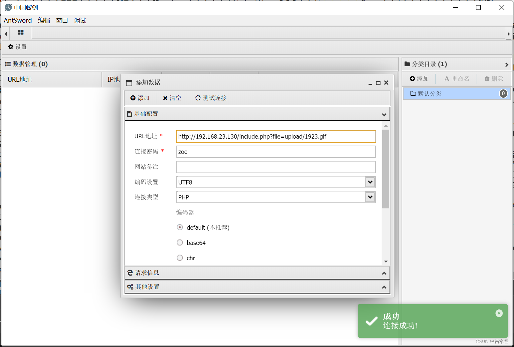Click the 中国蚁剑 app icon in titlebar
This screenshot has height=347, width=514.
tap(8, 7)
